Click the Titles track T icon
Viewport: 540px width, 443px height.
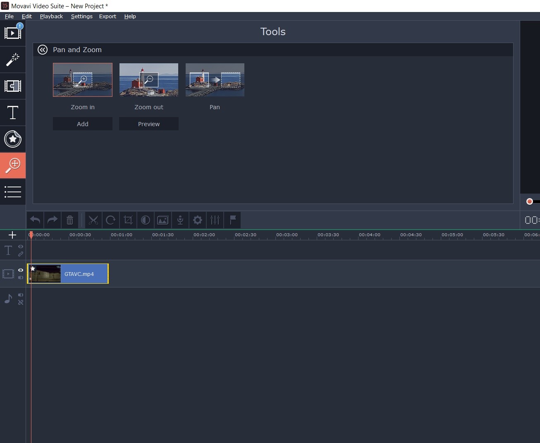(8, 250)
